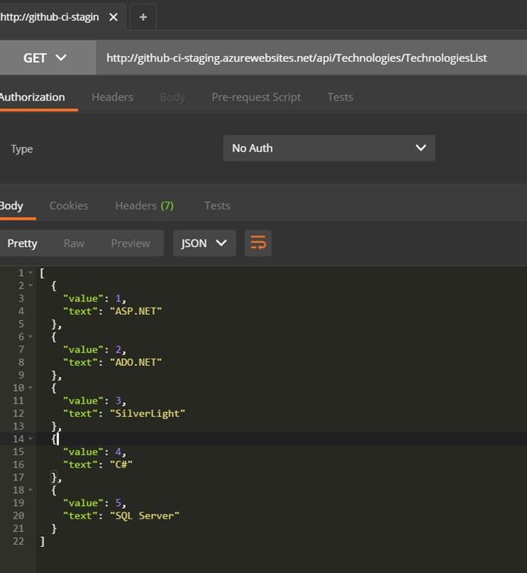Open the No Auth type dropdown
Viewport: 527px width, 573px height.
coord(329,148)
